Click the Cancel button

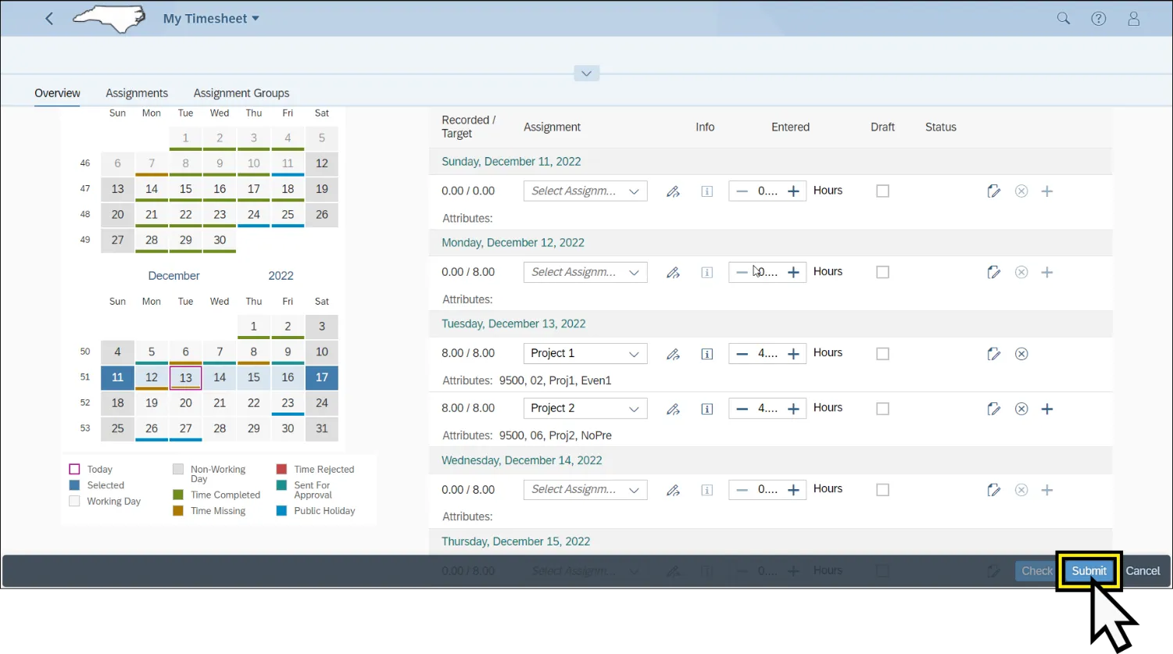click(1142, 571)
